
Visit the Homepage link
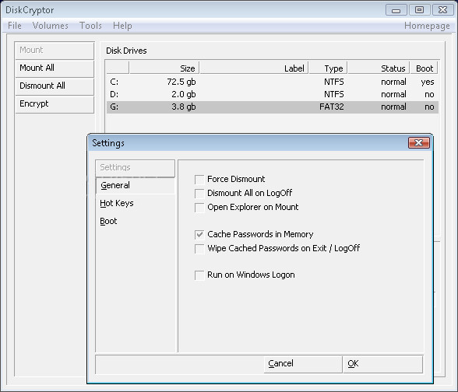point(427,26)
